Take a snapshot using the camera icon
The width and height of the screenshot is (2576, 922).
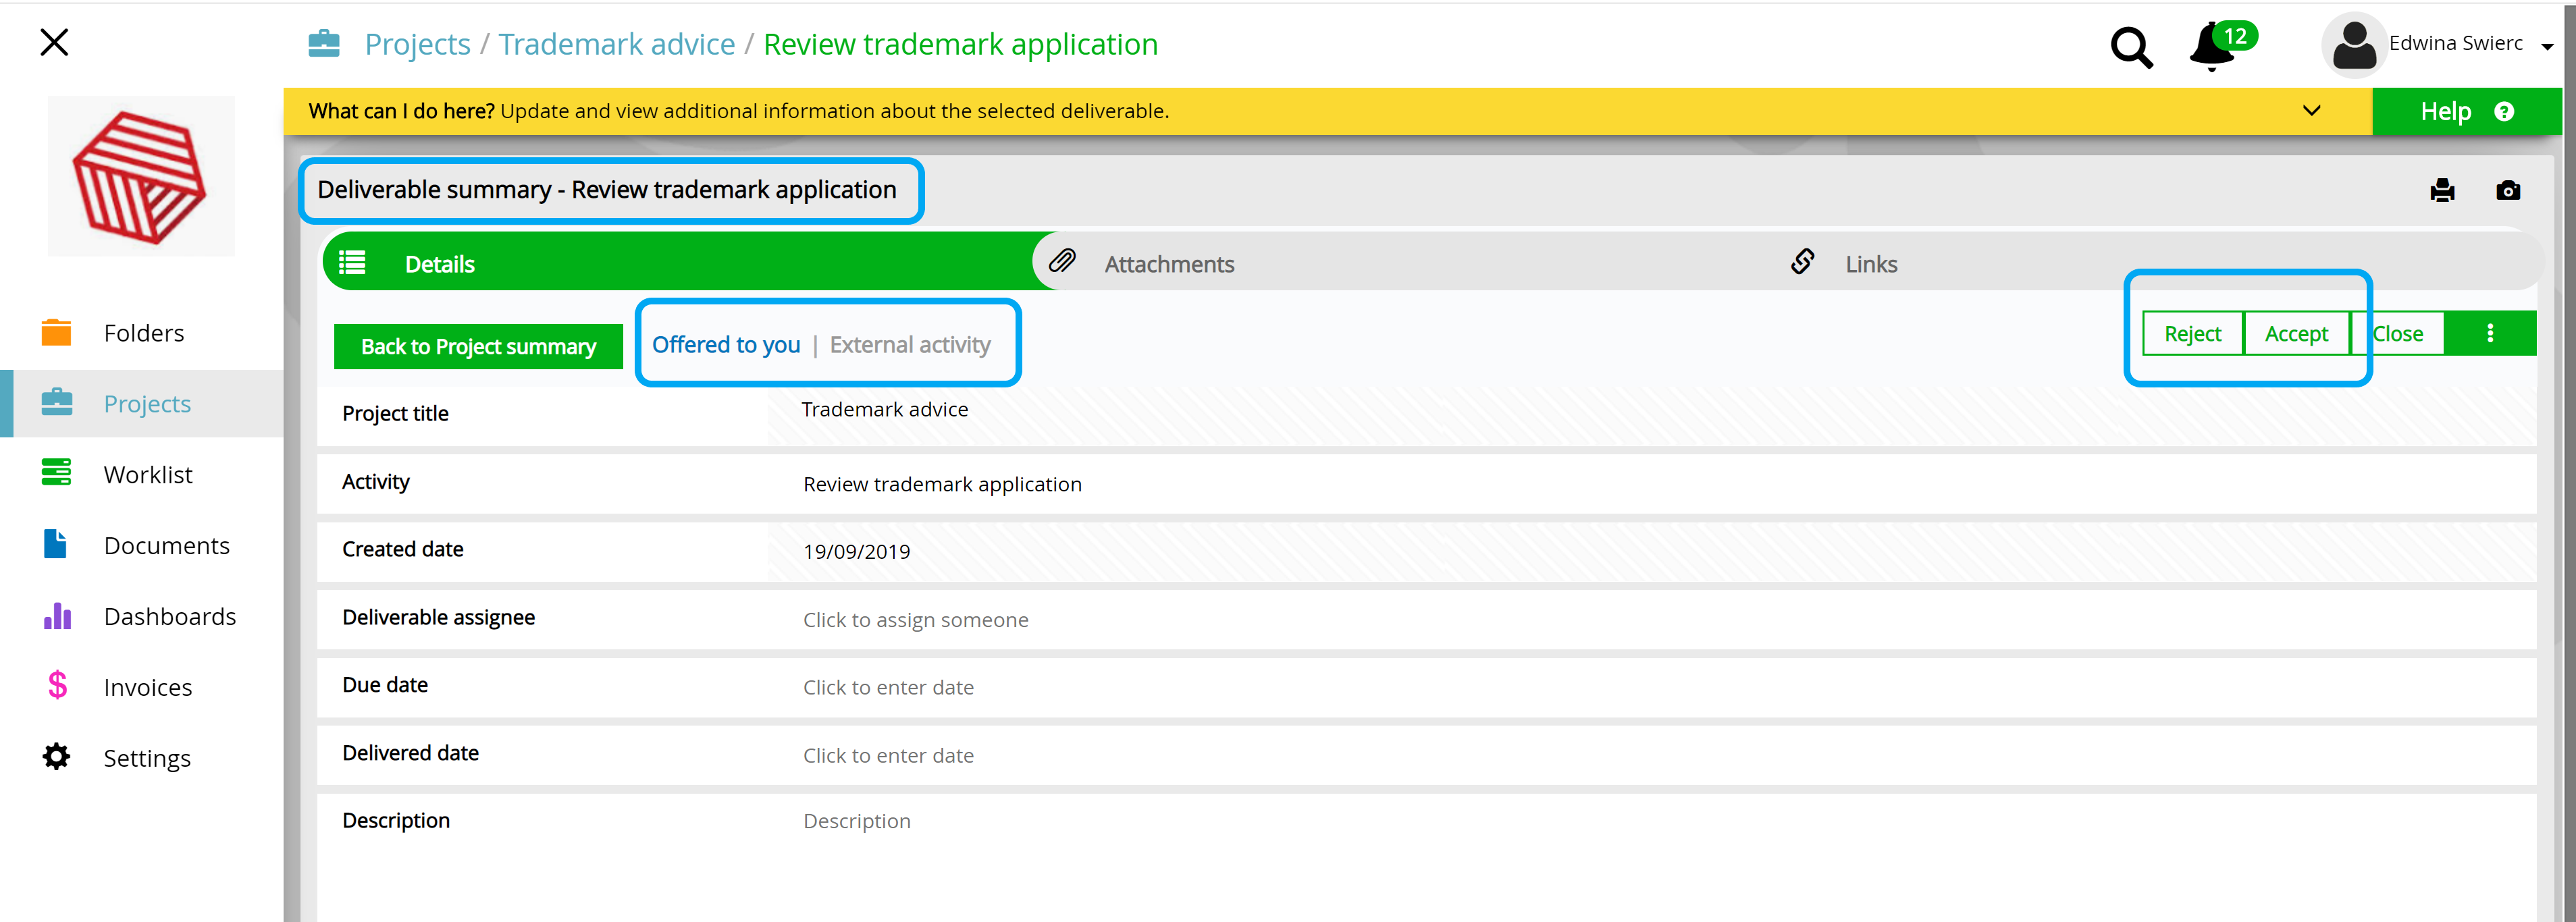pos(2509,190)
